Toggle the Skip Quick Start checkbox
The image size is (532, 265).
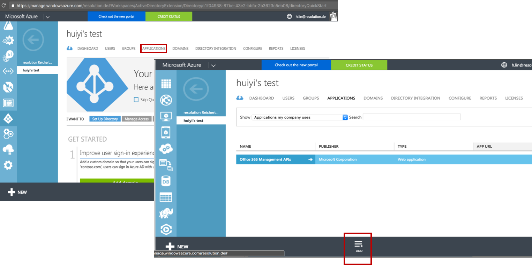pos(136,100)
